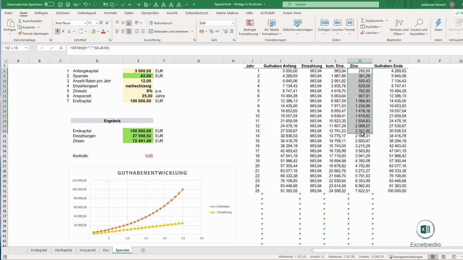Viewport: 463px width, 260px height.
Task: Open Bedingte Formatierung
Action: tap(250, 27)
